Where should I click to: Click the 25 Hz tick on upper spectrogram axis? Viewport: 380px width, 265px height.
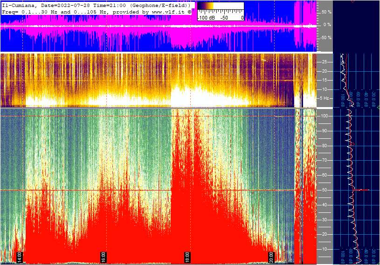324,62
